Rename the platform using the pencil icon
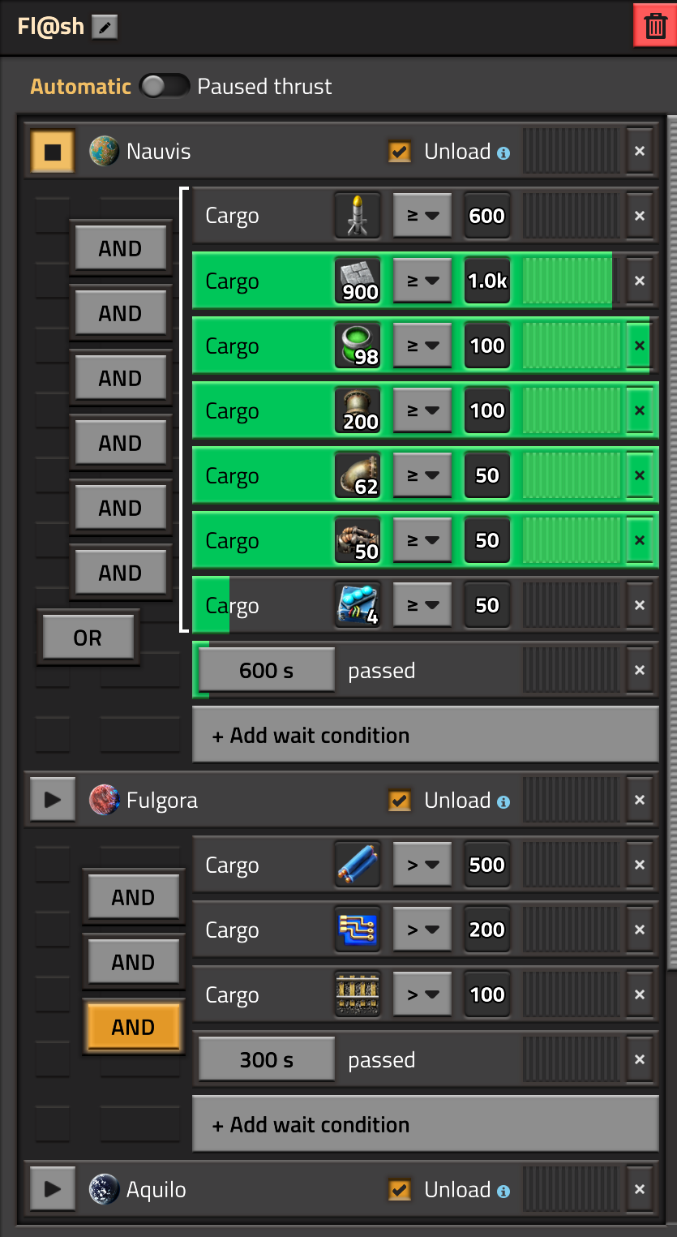Screen dimensions: 677x1237 coord(105,27)
